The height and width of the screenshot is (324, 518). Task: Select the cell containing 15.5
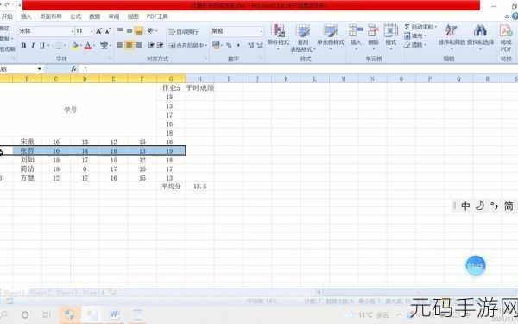200,187
